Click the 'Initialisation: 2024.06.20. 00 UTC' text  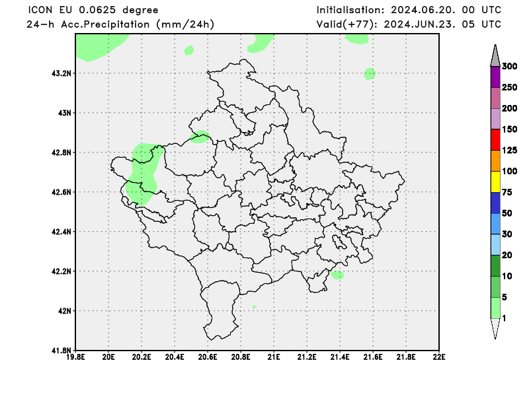(409, 10)
